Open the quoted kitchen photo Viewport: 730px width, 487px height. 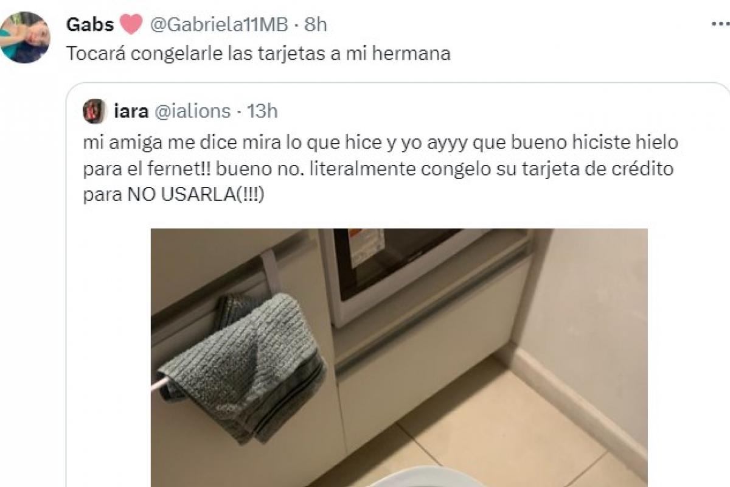tap(399, 357)
